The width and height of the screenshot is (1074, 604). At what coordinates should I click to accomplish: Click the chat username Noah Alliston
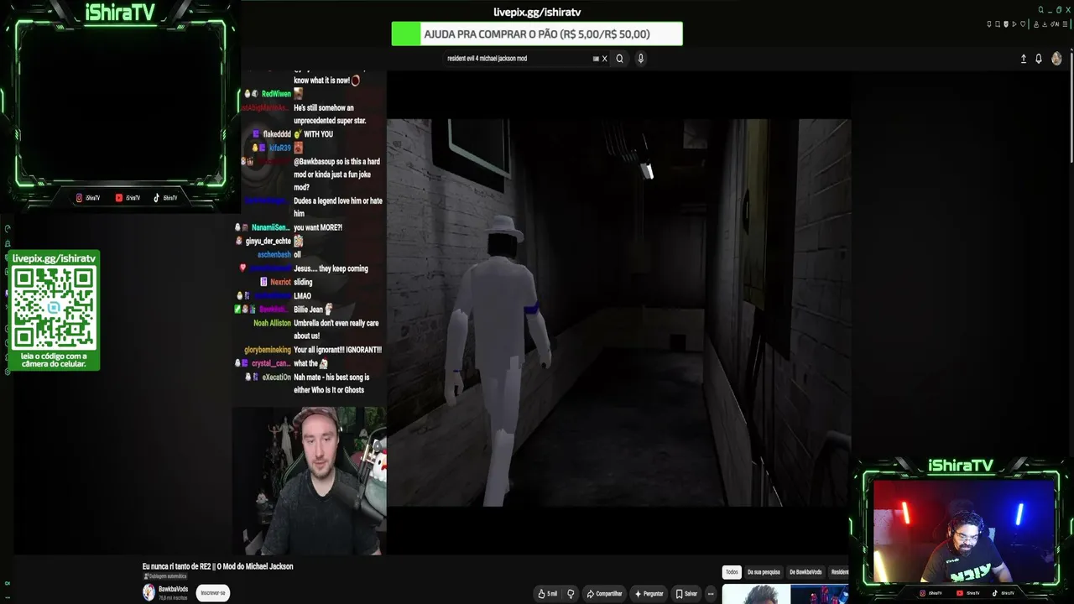(x=272, y=323)
